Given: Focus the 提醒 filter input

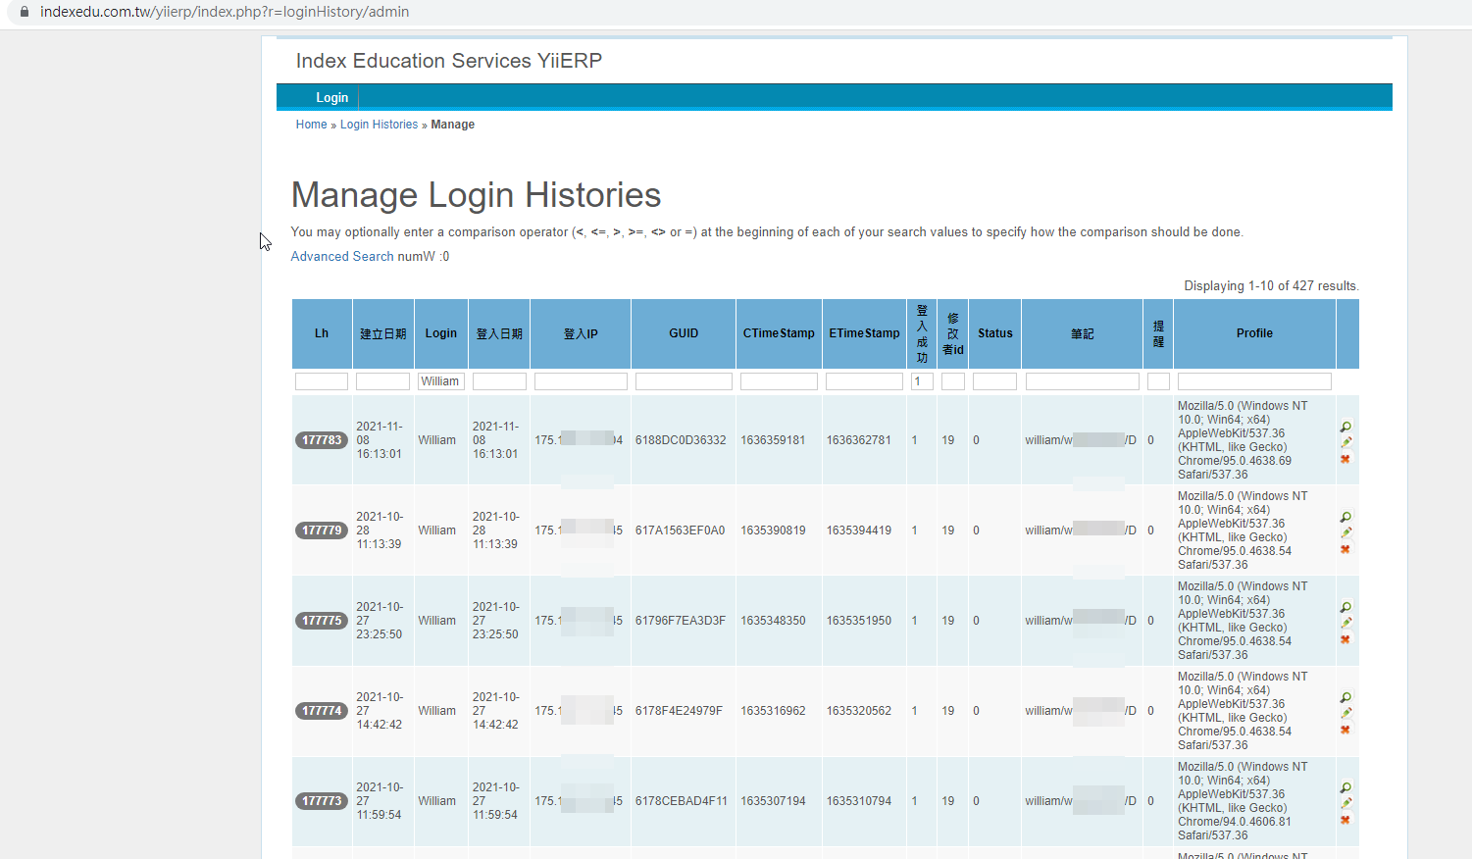Looking at the screenshot, I should (x=1158, y=381).
